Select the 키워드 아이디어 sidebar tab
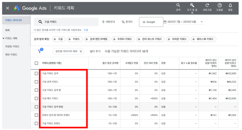 pyautogui.click(x=16, y=20)
